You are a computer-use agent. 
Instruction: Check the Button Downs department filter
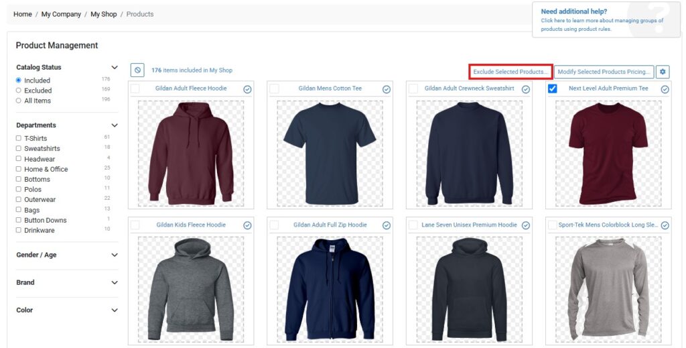[18, 220]
